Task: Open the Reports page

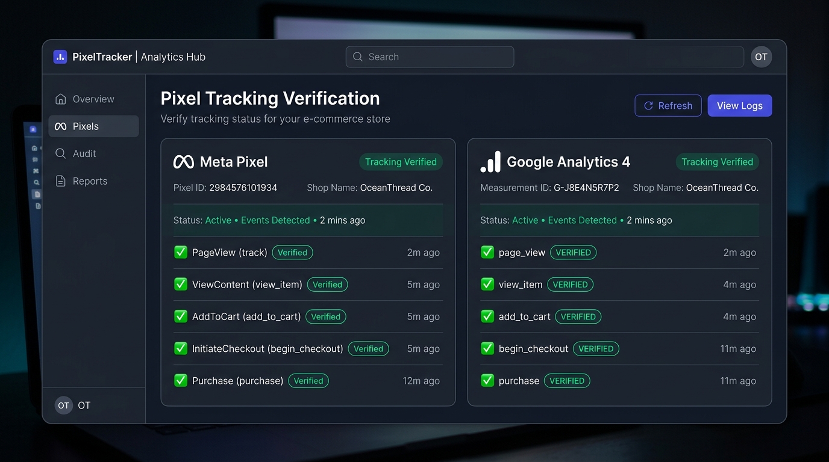Action: coord(93,181)
